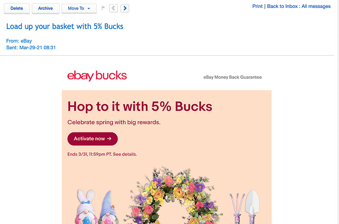Click the Hop to it with 5% Bucks headline

(140, 106)
